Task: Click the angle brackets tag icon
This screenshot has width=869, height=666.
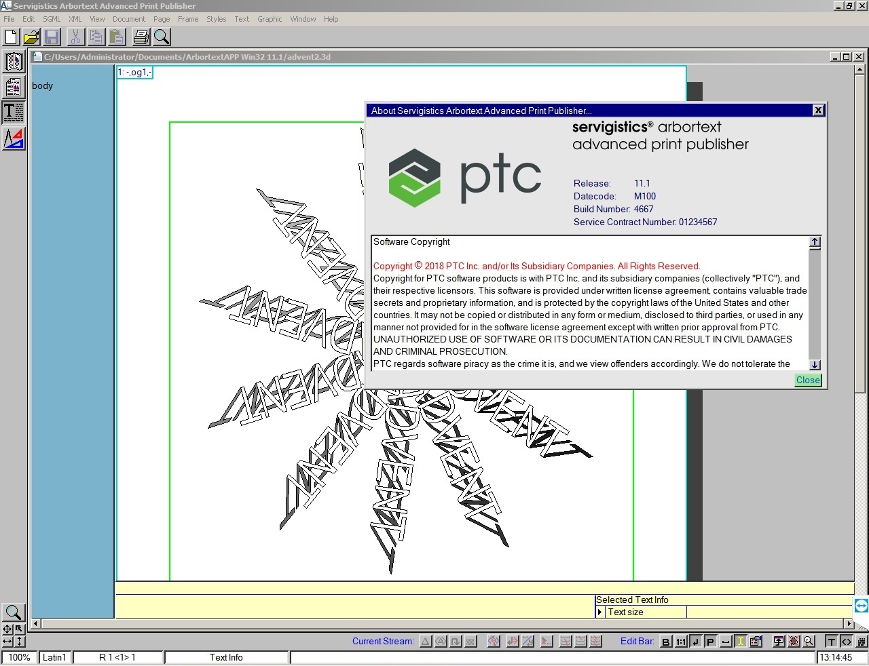Action: (846, 641)
